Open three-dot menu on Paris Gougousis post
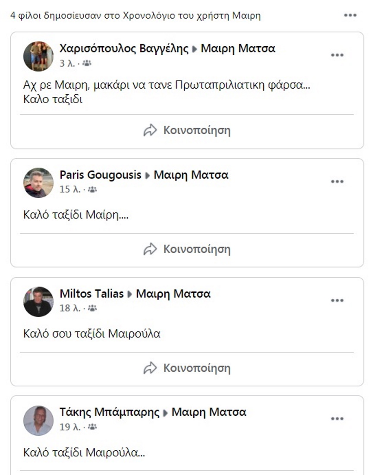This screenshot has height=475, width=371. [x=337, y=181]
